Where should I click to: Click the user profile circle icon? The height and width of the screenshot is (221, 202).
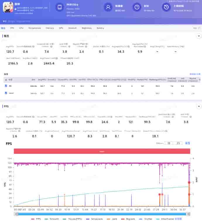click(x=108, y=8)
